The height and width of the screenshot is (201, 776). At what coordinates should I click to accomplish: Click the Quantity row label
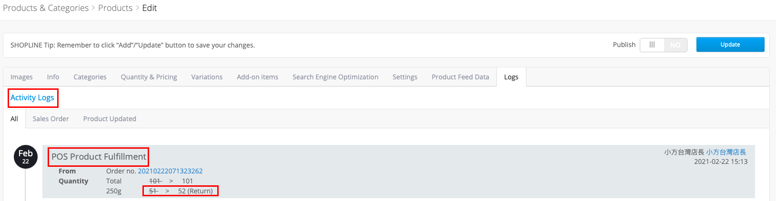click(x=73, y=181)
